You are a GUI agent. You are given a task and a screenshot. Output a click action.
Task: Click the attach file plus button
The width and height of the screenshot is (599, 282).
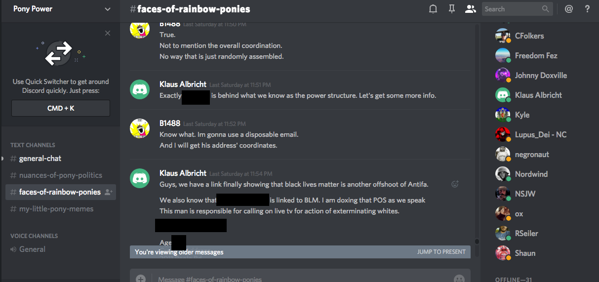pyautogui.click(x=141, y=279)
